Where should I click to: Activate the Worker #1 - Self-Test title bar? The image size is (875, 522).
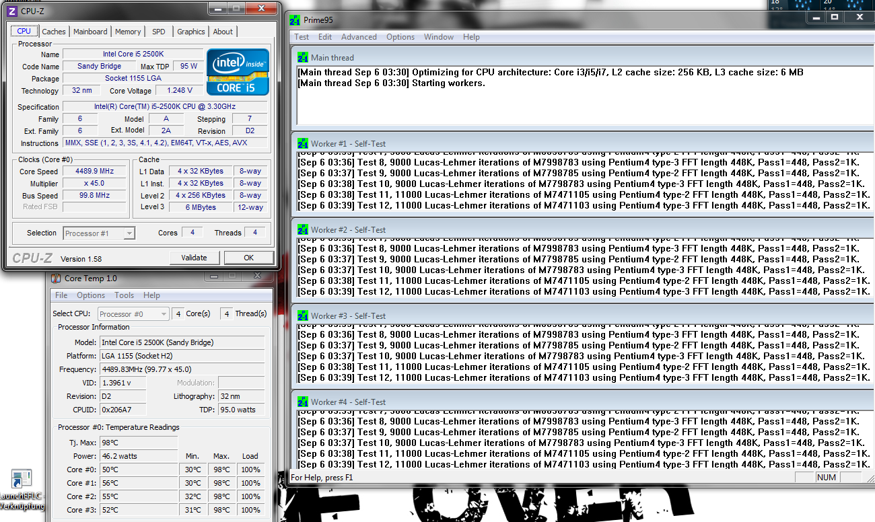pos(582,144)
